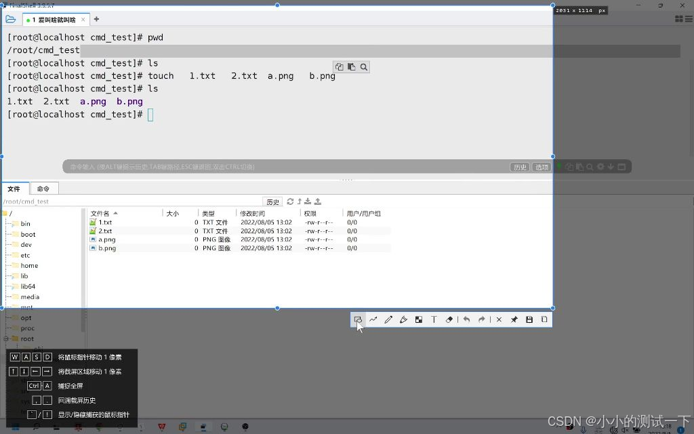This screenshot has height=434, width=694.
Task: Click the /root/cmd_test path field
Action: coord(41,201)
